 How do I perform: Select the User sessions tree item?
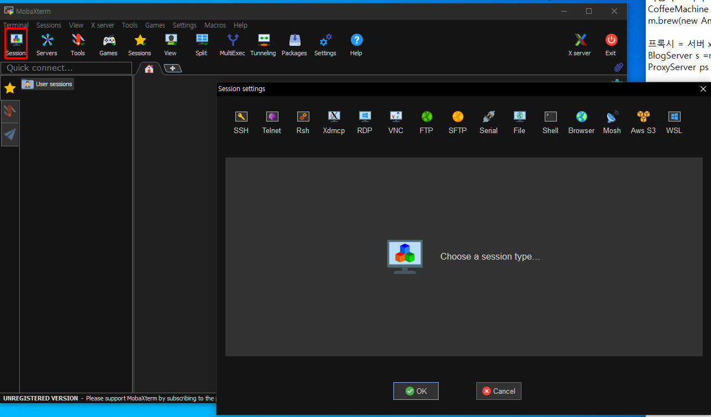click(x=48, y=84)
